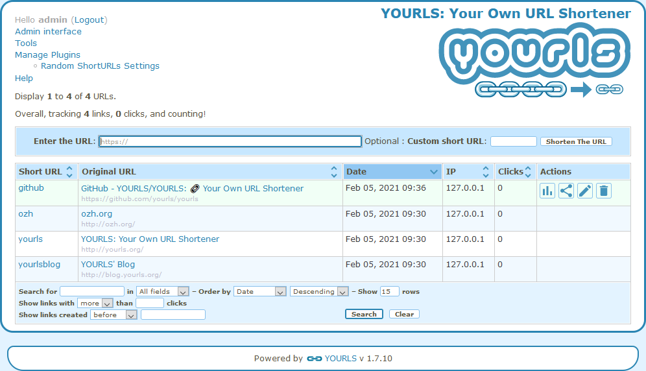
Task: Click the page title heading link
Action: [505, 13]
